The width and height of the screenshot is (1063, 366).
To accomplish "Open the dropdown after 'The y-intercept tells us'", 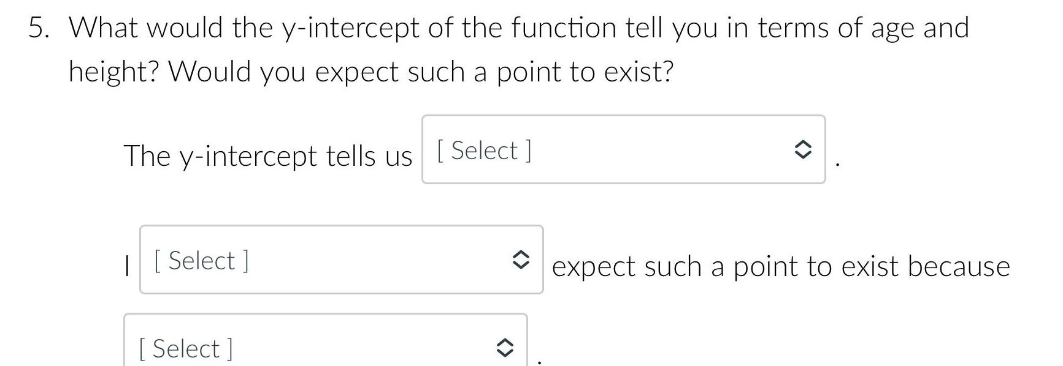I will [623, 149].
